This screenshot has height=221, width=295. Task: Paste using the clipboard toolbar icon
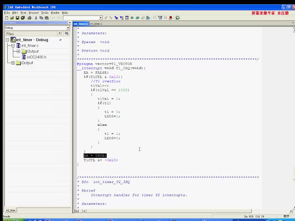47,18
